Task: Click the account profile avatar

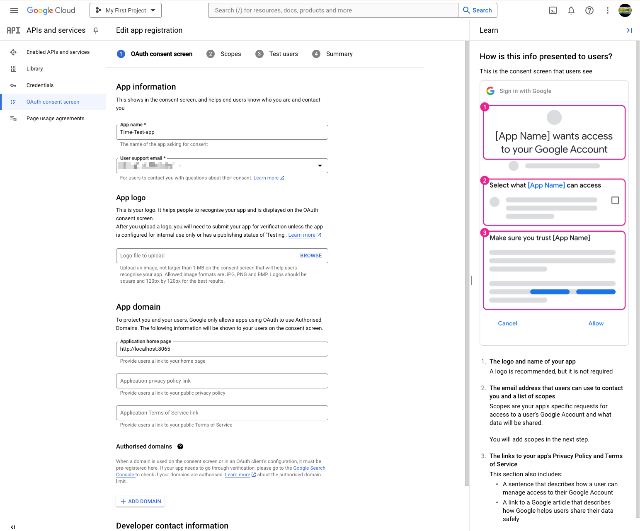Action: [625, 10]
